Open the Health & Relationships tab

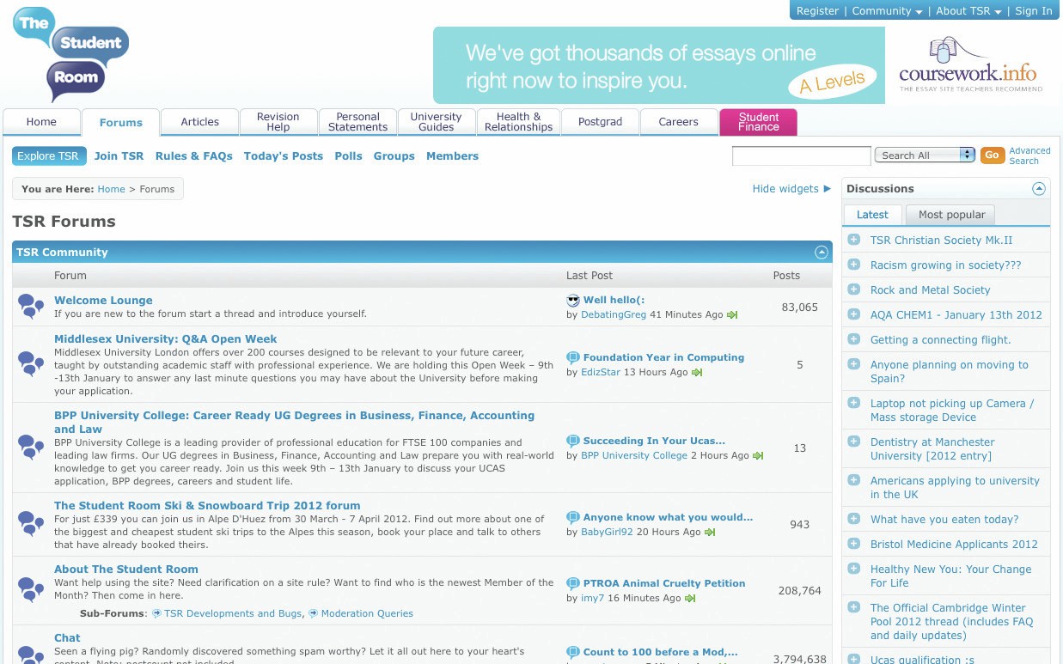[x=518, y=122]
